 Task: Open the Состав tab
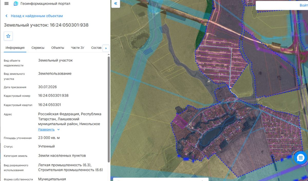point(96,48)
